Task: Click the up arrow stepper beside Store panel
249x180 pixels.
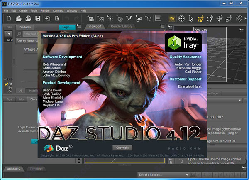Action: coord(79,159)
